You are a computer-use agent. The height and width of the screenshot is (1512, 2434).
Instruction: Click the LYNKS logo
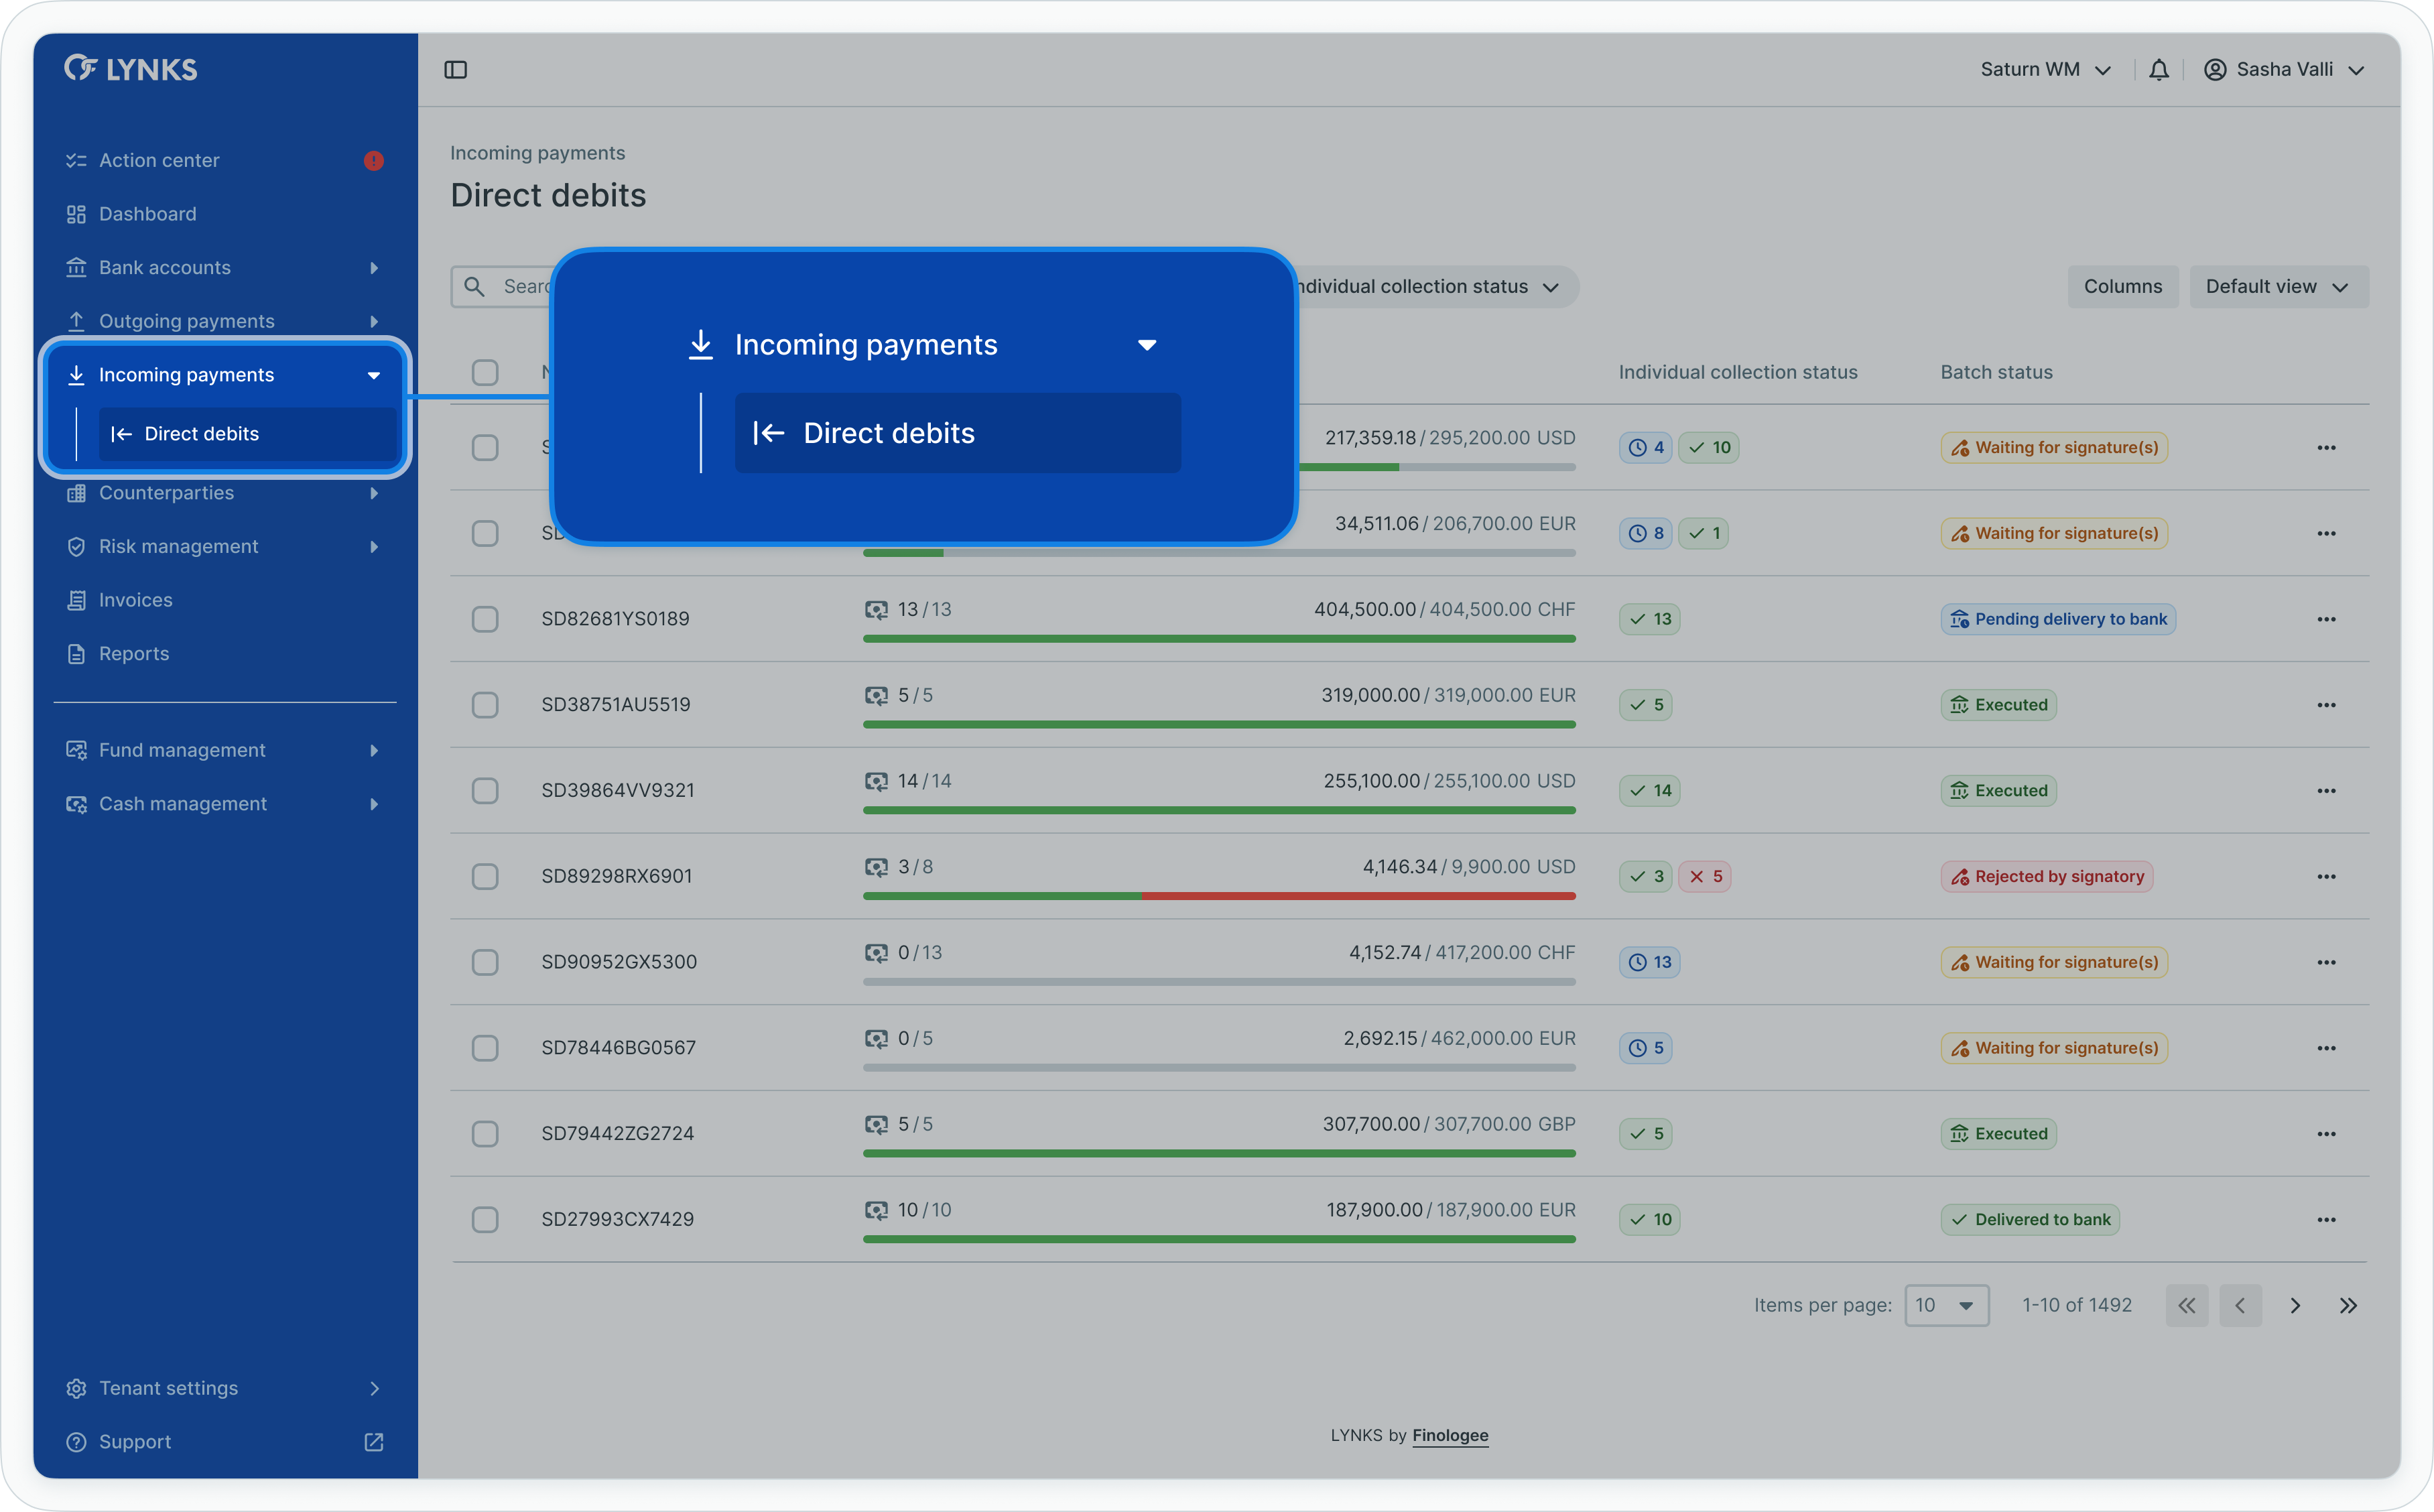[131, 69]
